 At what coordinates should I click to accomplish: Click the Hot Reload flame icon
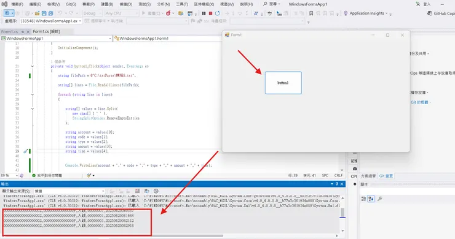168,13
